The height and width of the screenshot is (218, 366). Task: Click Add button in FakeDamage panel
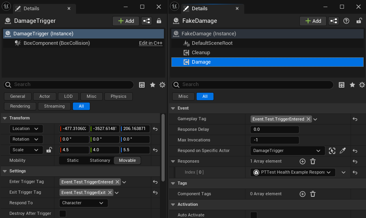point(313,21)
